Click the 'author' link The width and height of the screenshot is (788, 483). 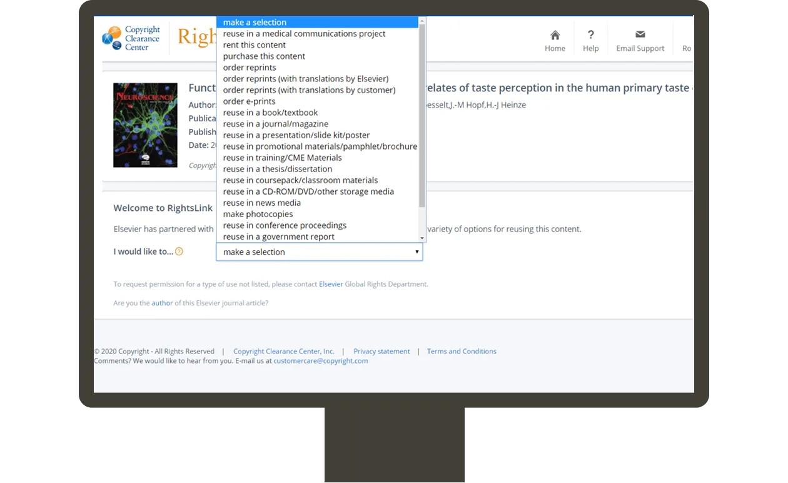162,303
